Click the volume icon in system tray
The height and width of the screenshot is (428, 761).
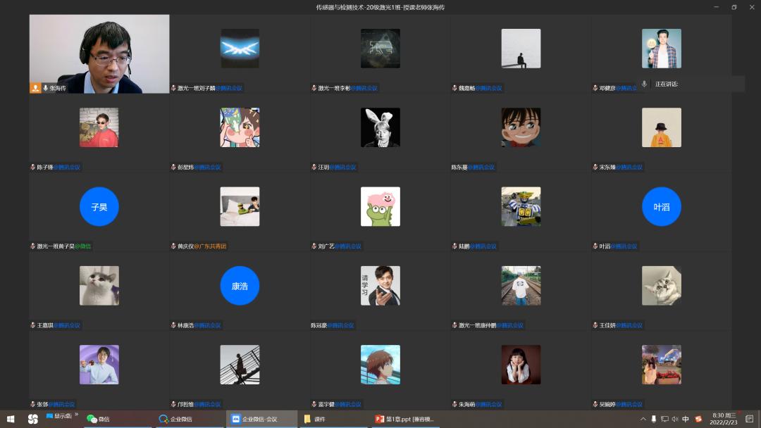[x=674, y=419]
